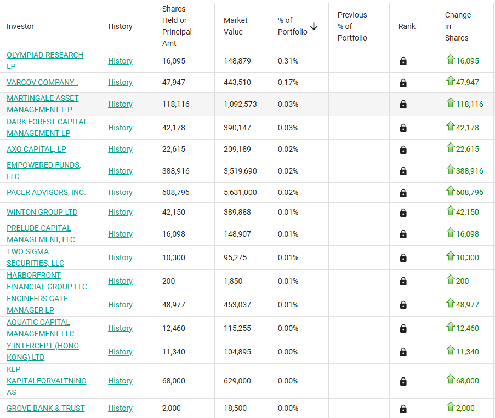Screen dimensions: 495x418
Task: View History for Harborfront Financial Group
Action: (x=120, y=281)
